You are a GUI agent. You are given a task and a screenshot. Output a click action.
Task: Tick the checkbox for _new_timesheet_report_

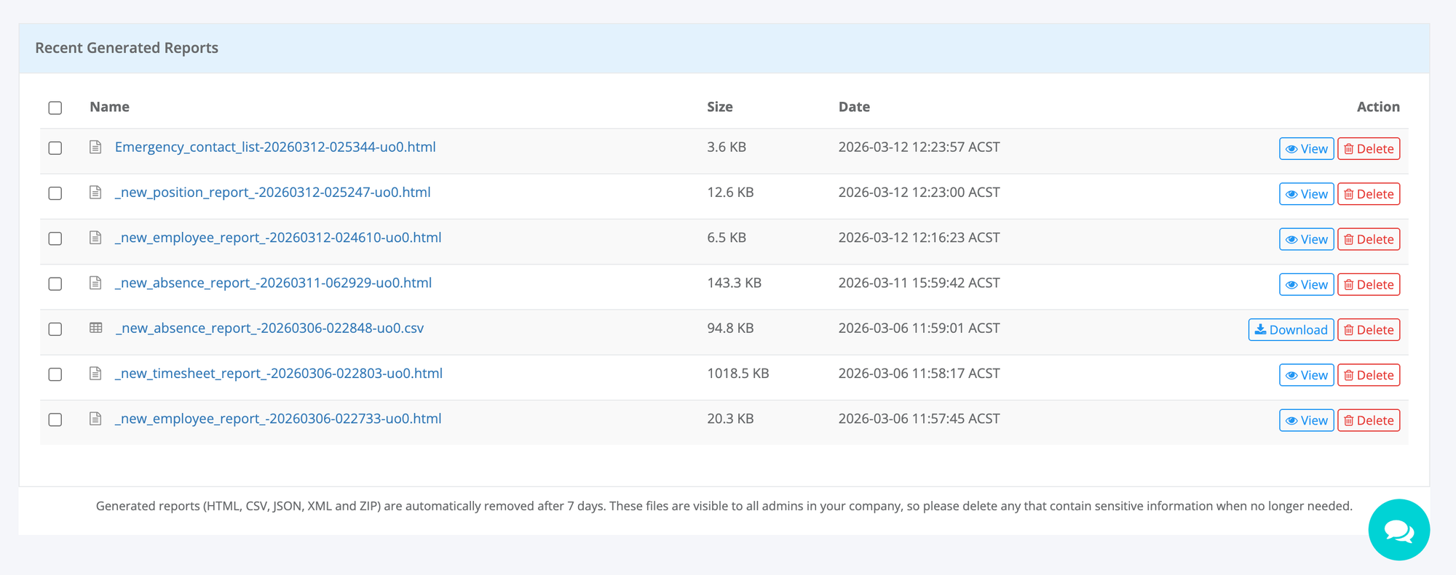pyautogui.click(x=55, y=374)
